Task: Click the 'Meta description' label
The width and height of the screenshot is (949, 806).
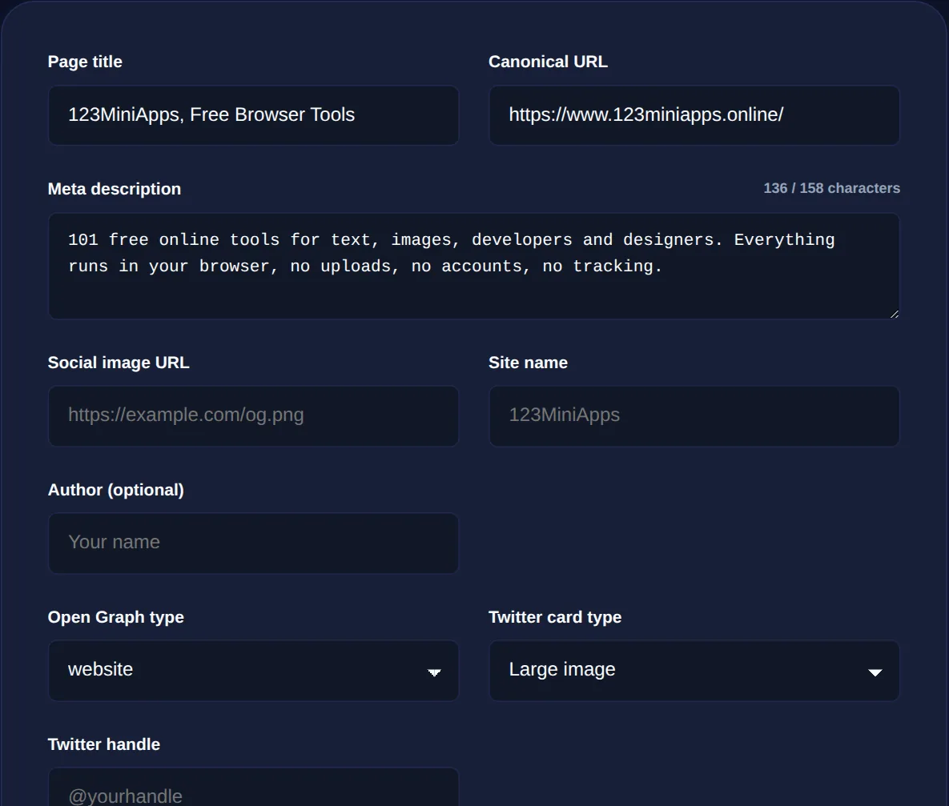Action: tap(115, 189)
